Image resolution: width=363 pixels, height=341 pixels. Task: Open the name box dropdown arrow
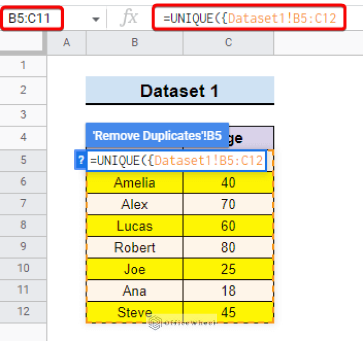[96, 19]
